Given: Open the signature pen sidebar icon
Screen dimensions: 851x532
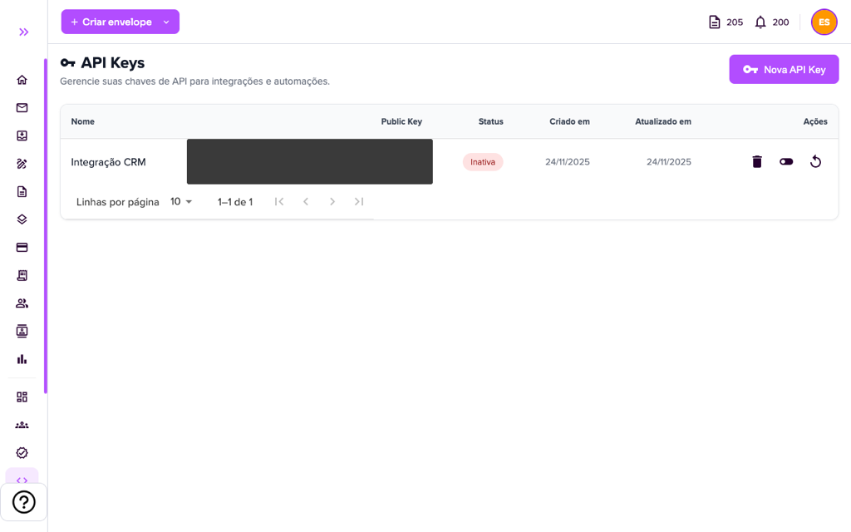Looking at the screenshot, I should [x=22, y=164].
